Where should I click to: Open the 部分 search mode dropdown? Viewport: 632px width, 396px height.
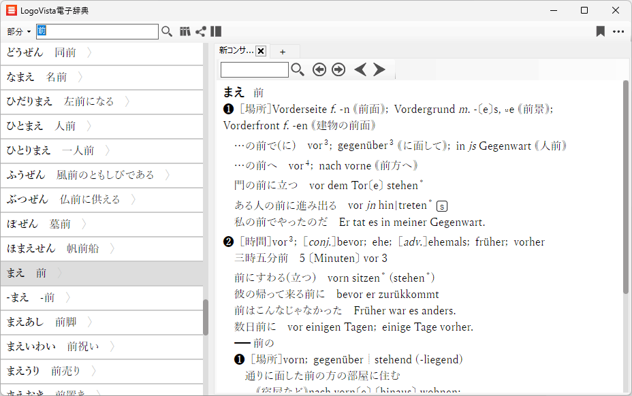click(19, 31)
